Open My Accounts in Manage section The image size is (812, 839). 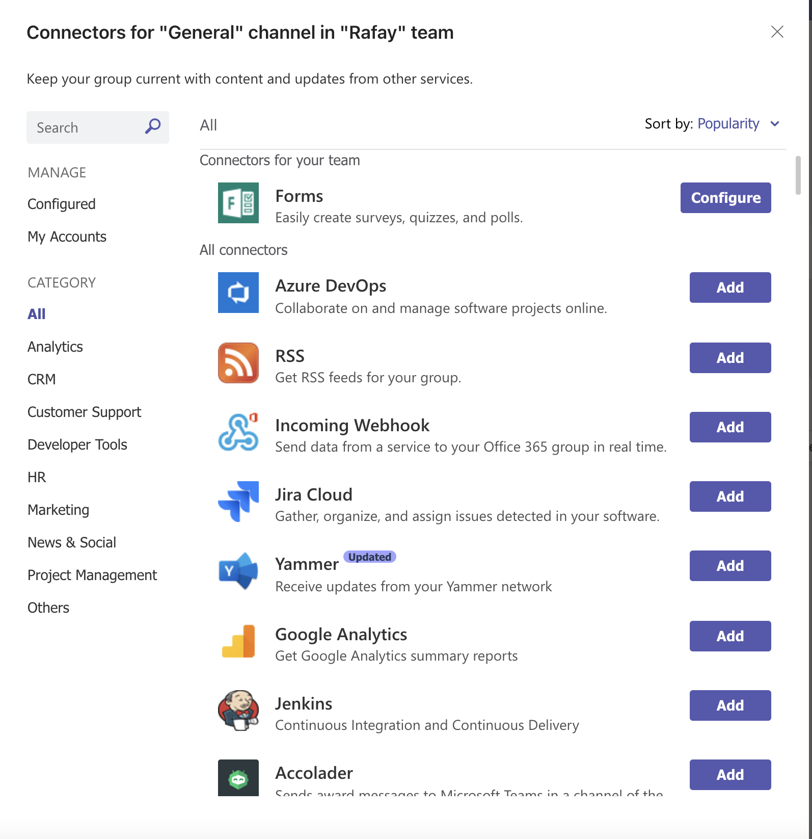[67, 237]
